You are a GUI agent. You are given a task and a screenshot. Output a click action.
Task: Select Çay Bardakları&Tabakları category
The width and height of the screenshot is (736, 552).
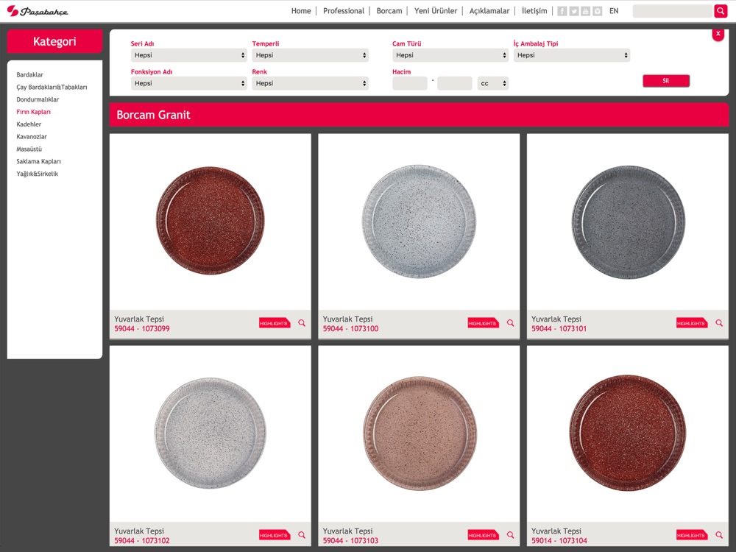[x=52, y=88]
